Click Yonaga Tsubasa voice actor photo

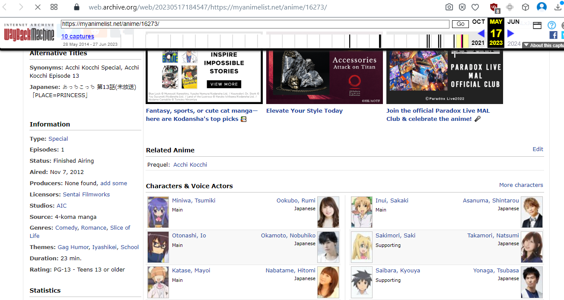coord(532,282)
